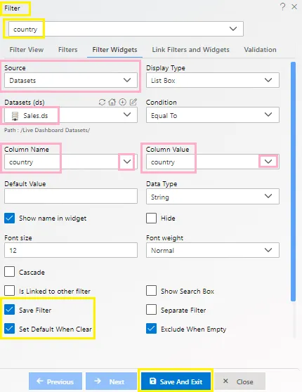Image resolution: width=302 pixels, height=392 pixels.
Task: Check the Show Search Box option
Action: (x=151, y=291)
